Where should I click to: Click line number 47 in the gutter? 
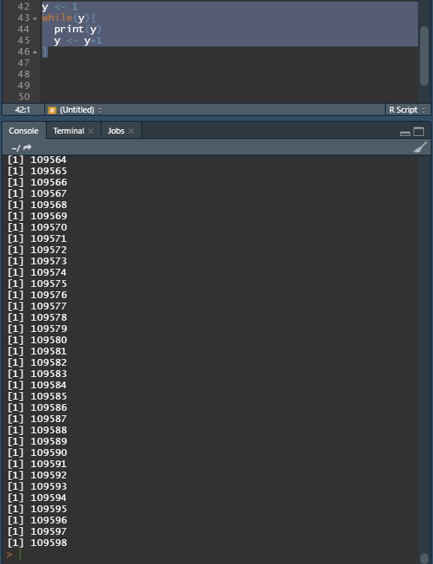(24, 63)
